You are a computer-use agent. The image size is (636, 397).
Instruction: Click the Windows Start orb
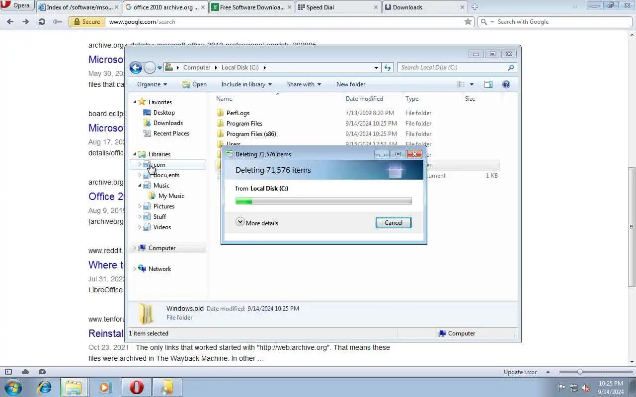click(x=13, y=387)
